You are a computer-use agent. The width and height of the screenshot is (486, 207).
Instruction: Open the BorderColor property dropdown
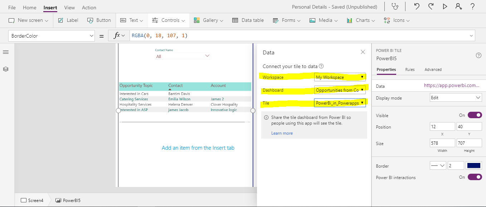52,36
